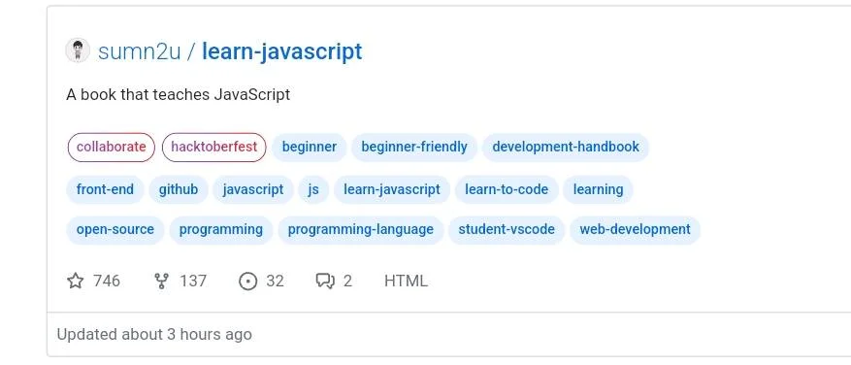
Task: Select the hacktoberfest topic tag
Action: tap(213, 148)
